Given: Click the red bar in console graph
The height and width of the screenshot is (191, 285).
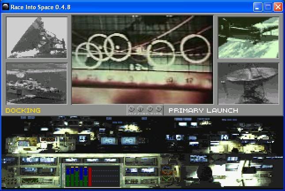Looking at the screenshot, I should point(90,177).
